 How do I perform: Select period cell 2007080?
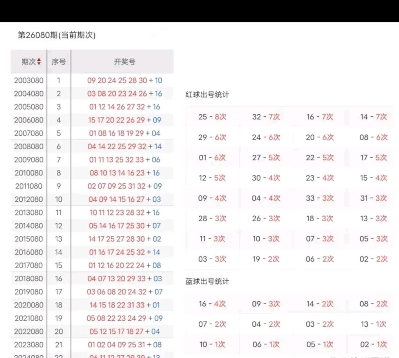(29, 133)
